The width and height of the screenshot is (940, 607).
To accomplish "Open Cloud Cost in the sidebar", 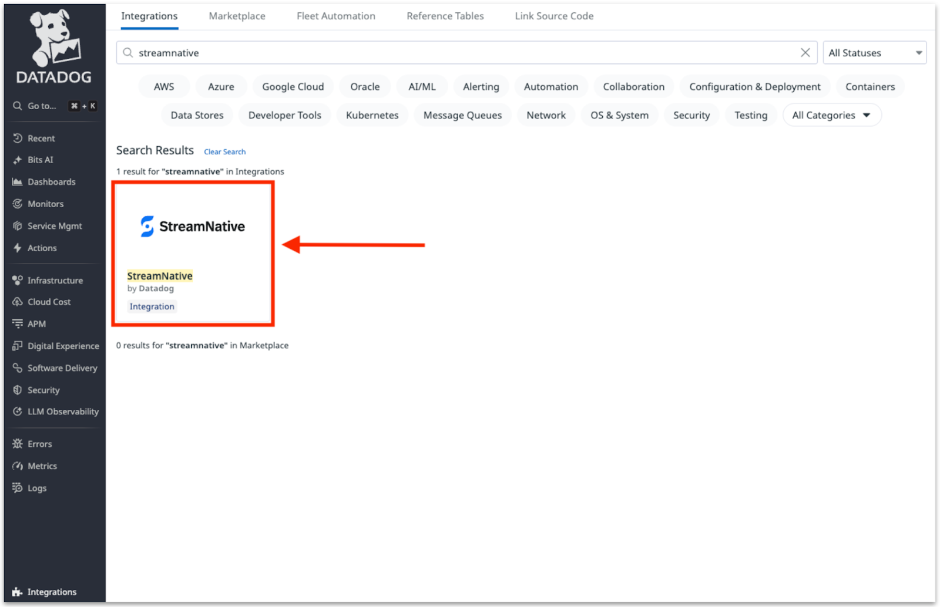I will [x=49, y=302].
